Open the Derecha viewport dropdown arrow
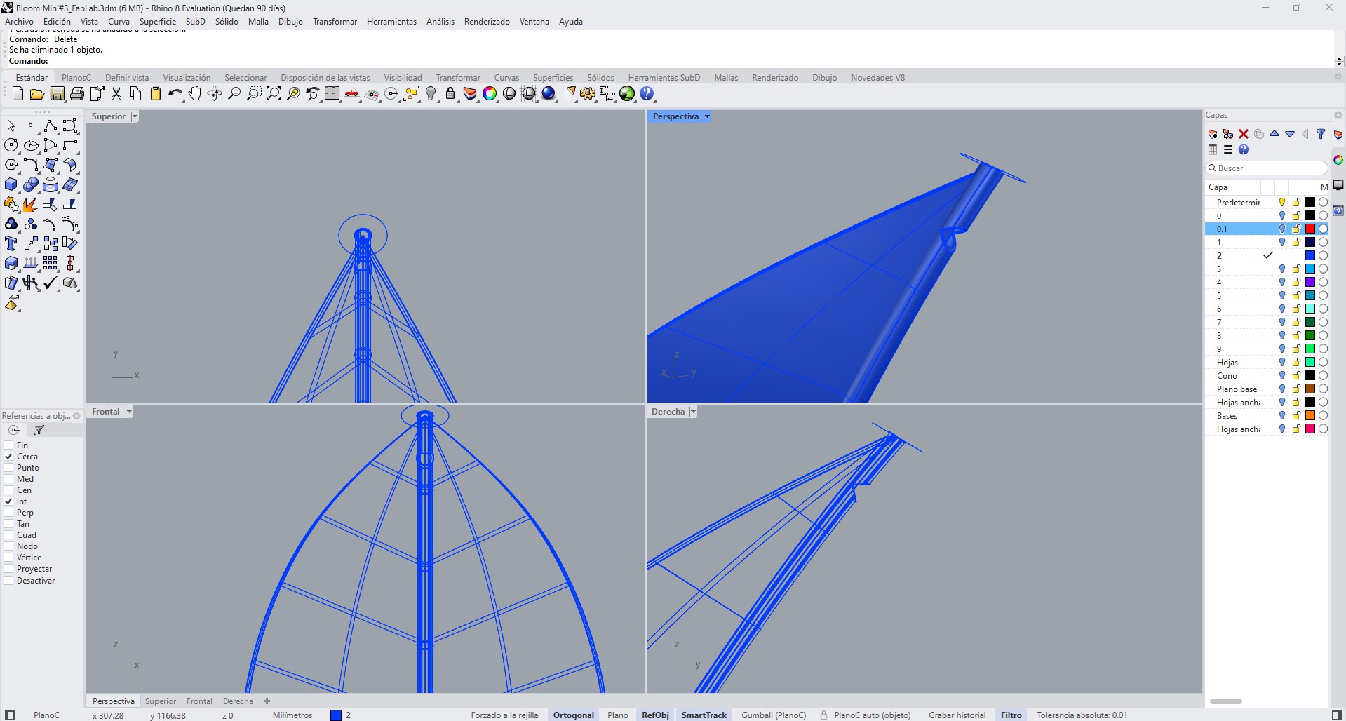This screenshot has width=1346, height=721. pos(693,412)
